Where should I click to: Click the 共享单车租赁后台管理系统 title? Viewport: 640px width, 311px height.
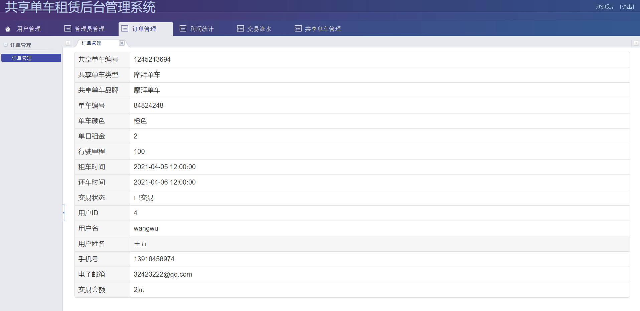[80, 7]
